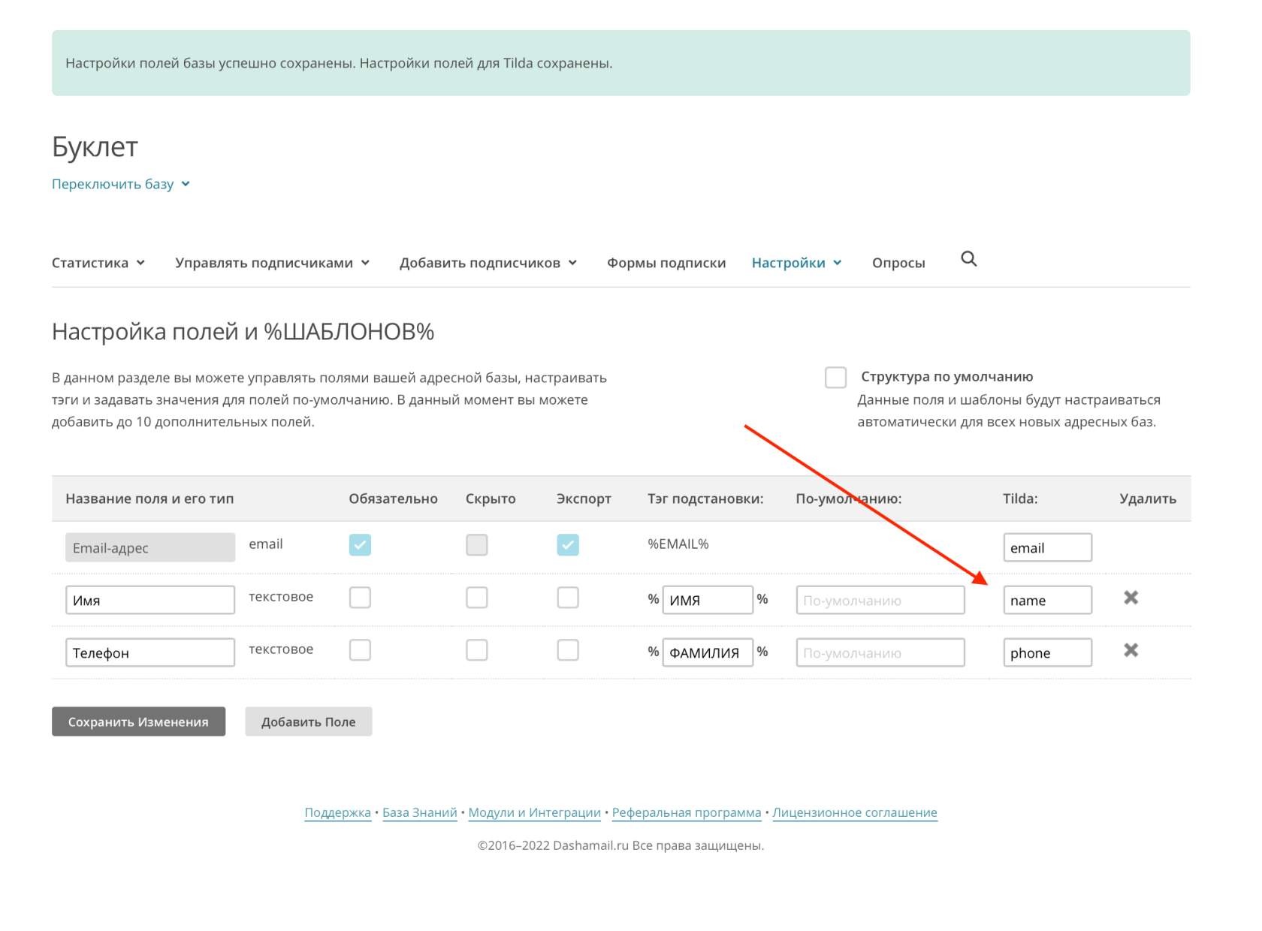The image size is (1262, 931).
Task: Click Сохранить Изменения button
Action: click(138, 722)
